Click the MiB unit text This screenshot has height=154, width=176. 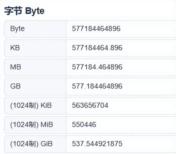(x=46, y=125)
